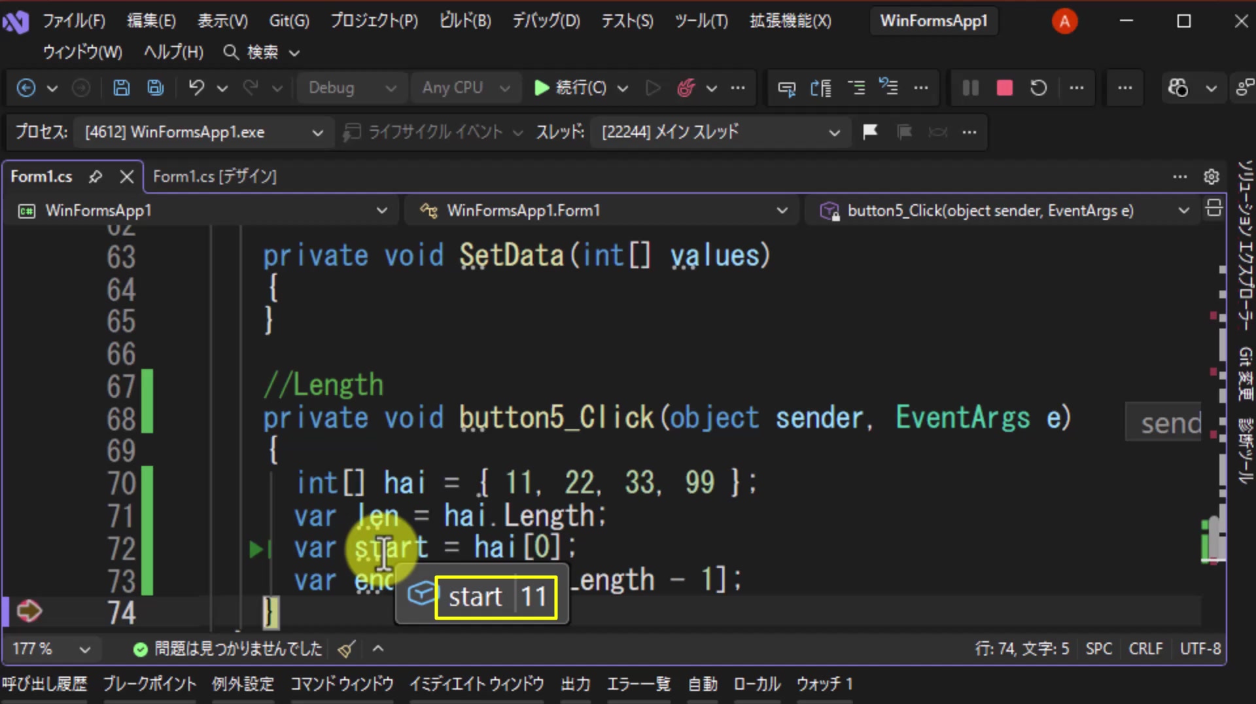Click the GitHub Copilot icon in toolbar
Image resolution: width=1256 pixels, height=704 pixels.
click(1178, 88)
